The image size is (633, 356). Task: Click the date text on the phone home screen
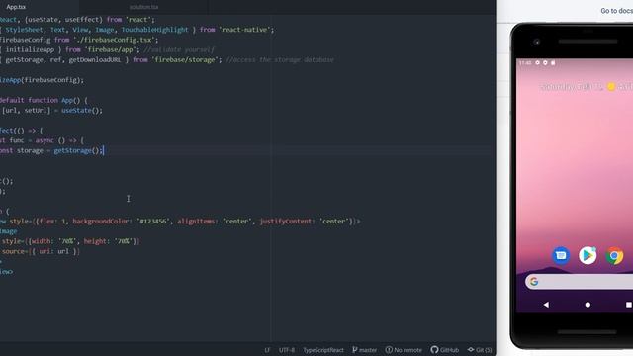coord(572,86)
